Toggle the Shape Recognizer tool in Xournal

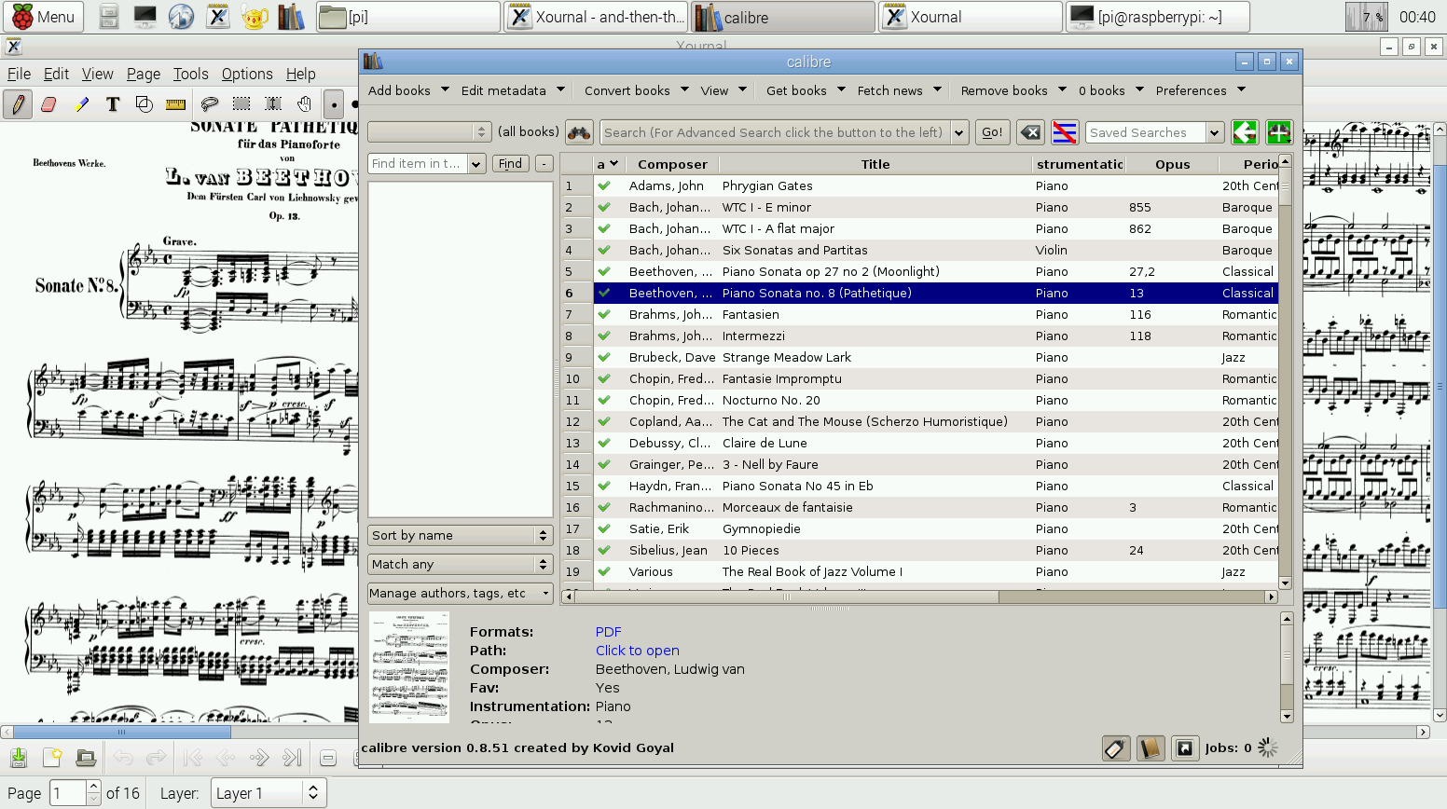click(x=145, y=104)
